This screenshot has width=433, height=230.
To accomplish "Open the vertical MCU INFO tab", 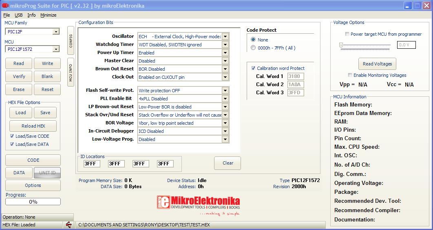I will (71, 72).
